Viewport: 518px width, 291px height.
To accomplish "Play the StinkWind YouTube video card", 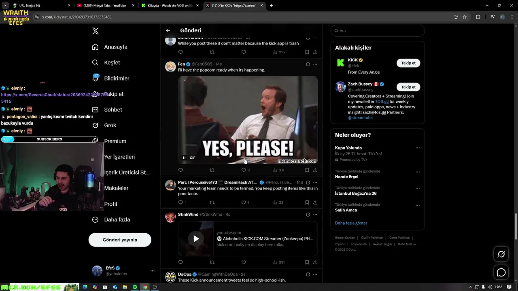I will click(x=196, y=239).
